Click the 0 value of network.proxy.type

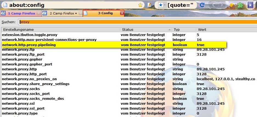(198, 113)
